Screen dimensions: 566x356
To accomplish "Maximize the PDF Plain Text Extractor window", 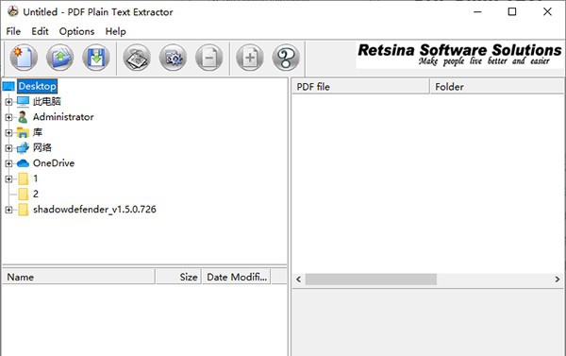I will (x=512, y=12).
